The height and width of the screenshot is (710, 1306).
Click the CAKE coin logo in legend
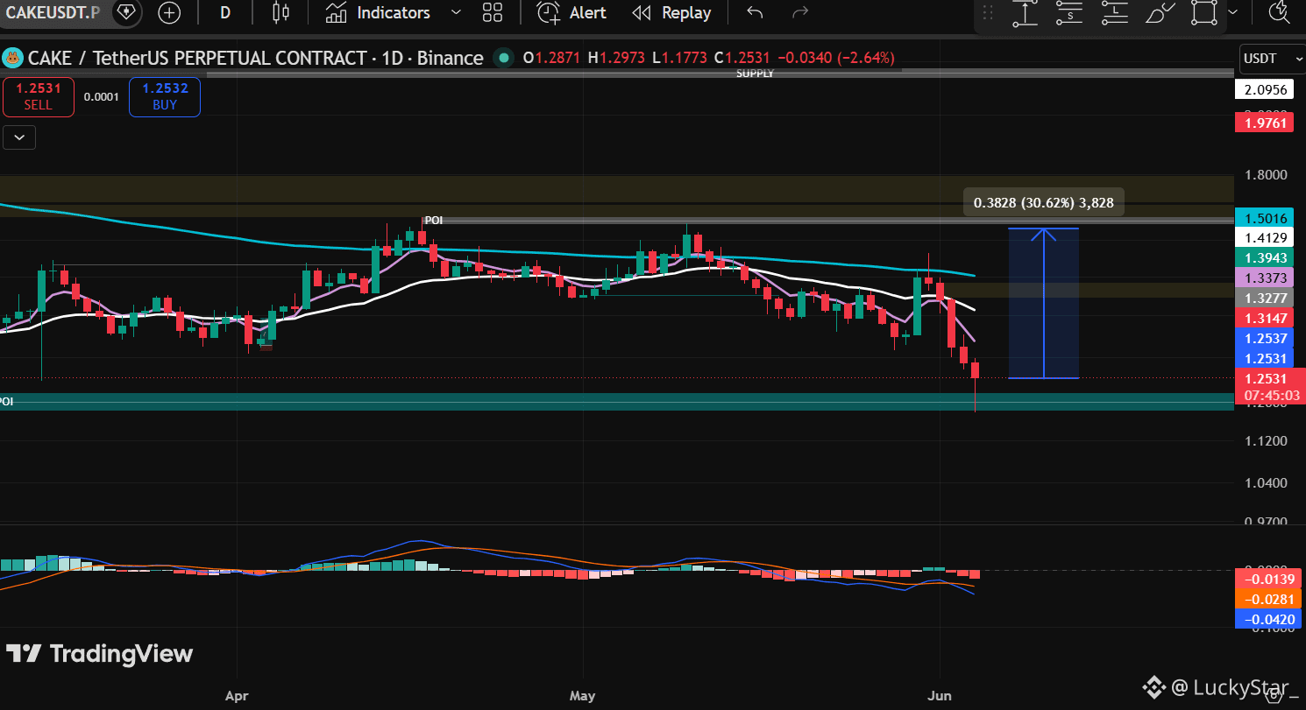(x=12, y=59)
